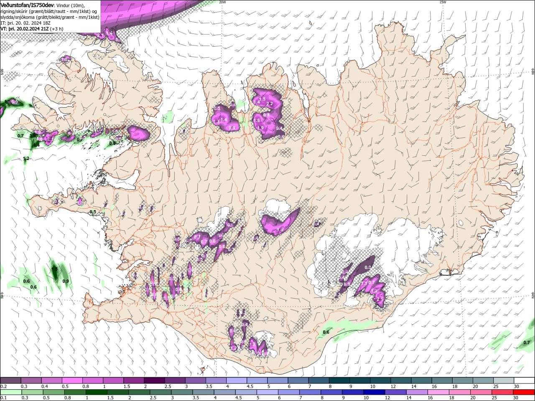Pick the lower-scale swatch starting at 2.5
Image resolution: width=535 pixels, height=401 pixels.
[x=160, y=392]
